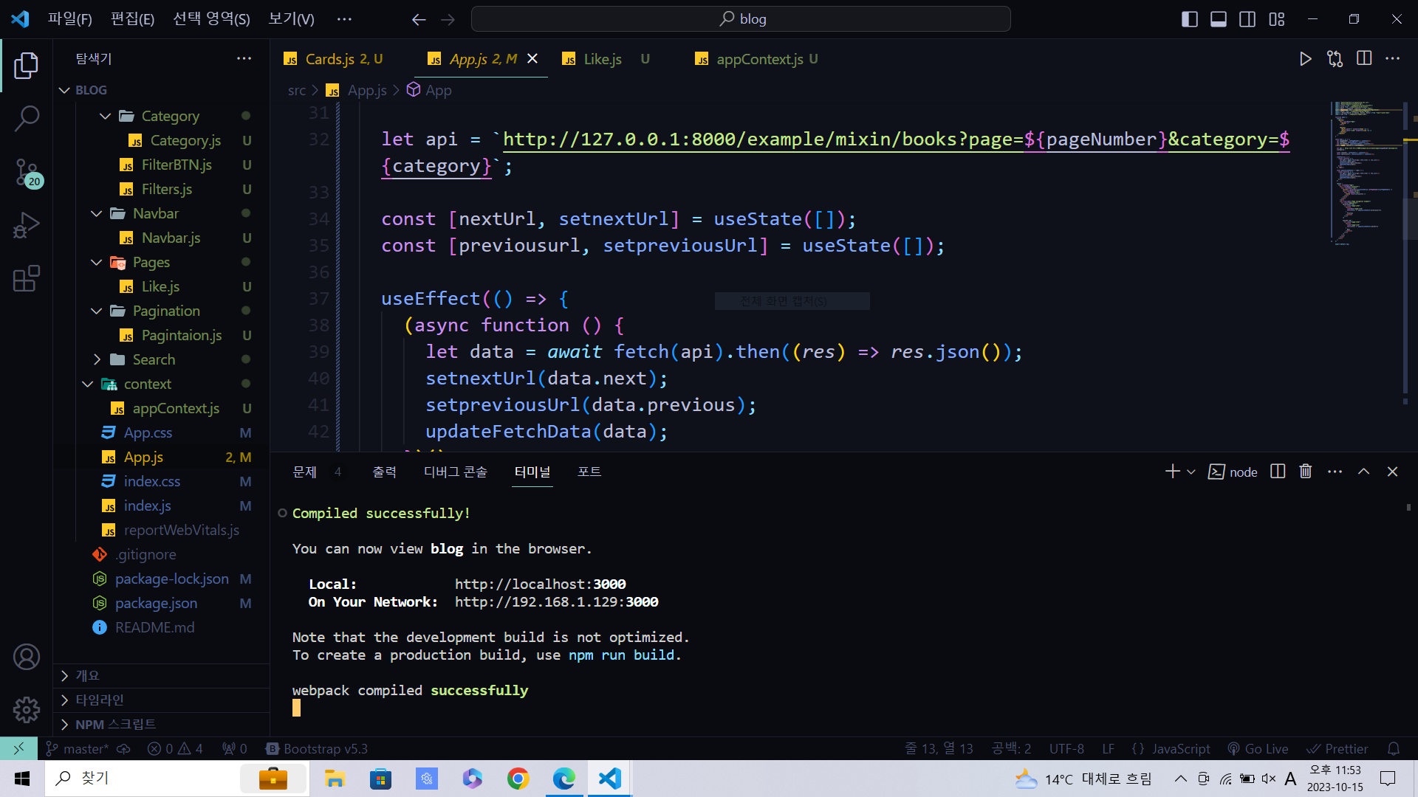The width and height of the screenshot is (1418, 797).
Task: Click the Prettier status bar item
Action: point(1337,749)
